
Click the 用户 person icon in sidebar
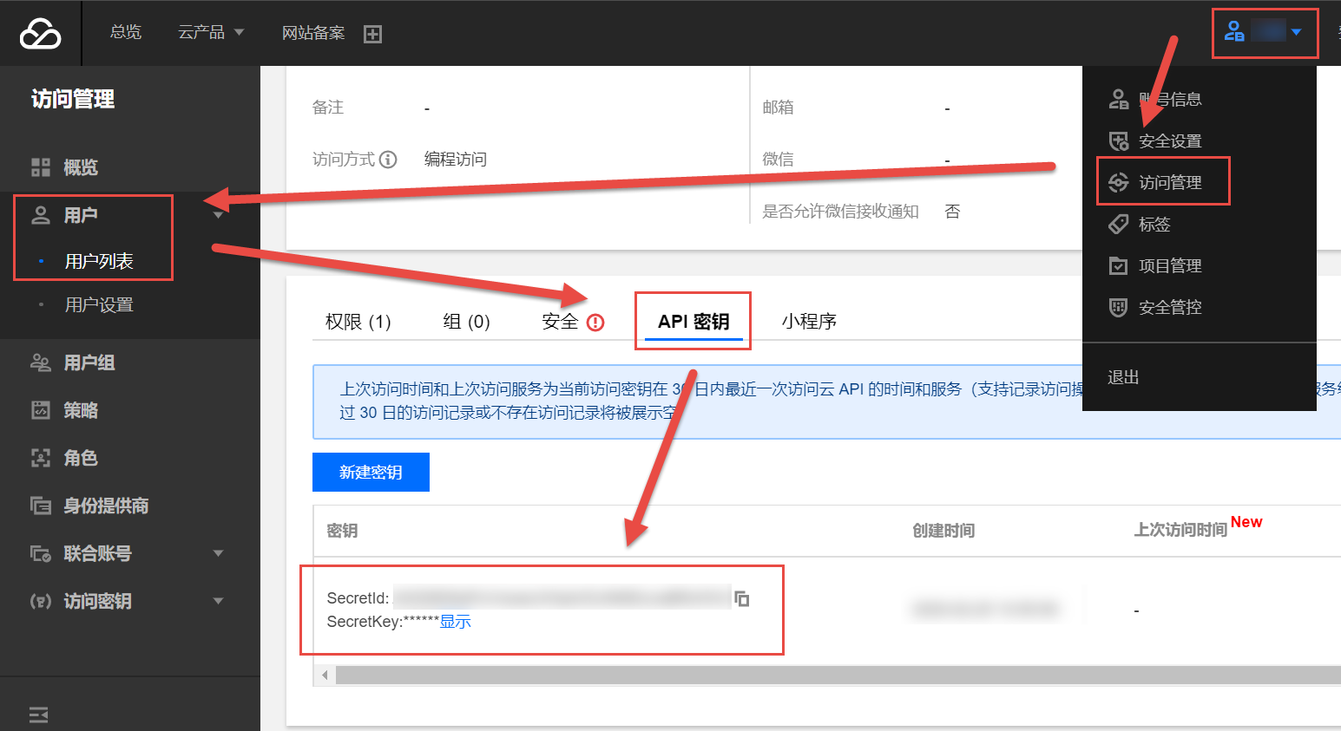(41, 215)
